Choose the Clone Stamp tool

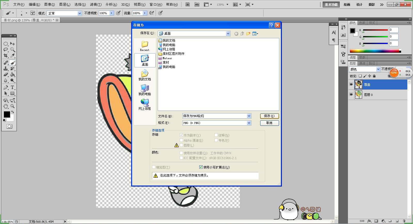[6, 68]
